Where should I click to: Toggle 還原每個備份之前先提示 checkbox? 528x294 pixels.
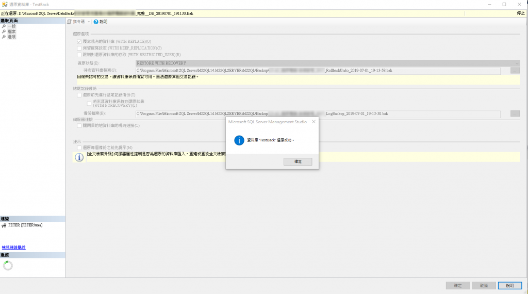click(79, 148)
